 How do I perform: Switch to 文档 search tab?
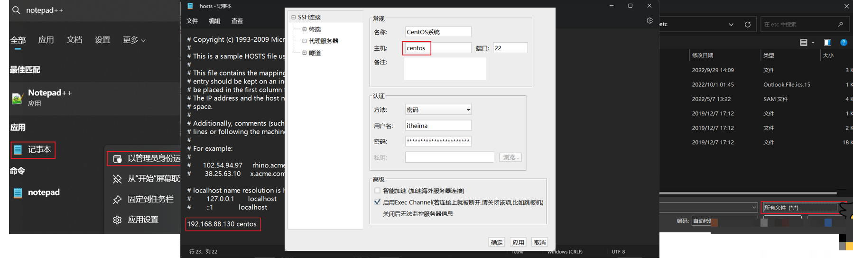(x=74, y=40)
